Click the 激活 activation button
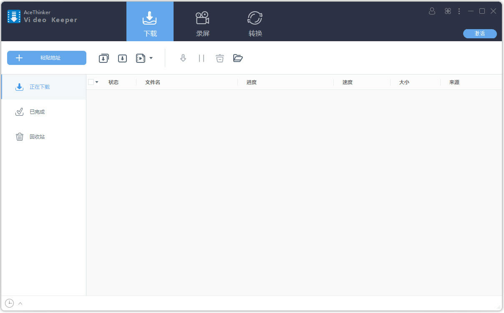 click(x=480, y=34)
